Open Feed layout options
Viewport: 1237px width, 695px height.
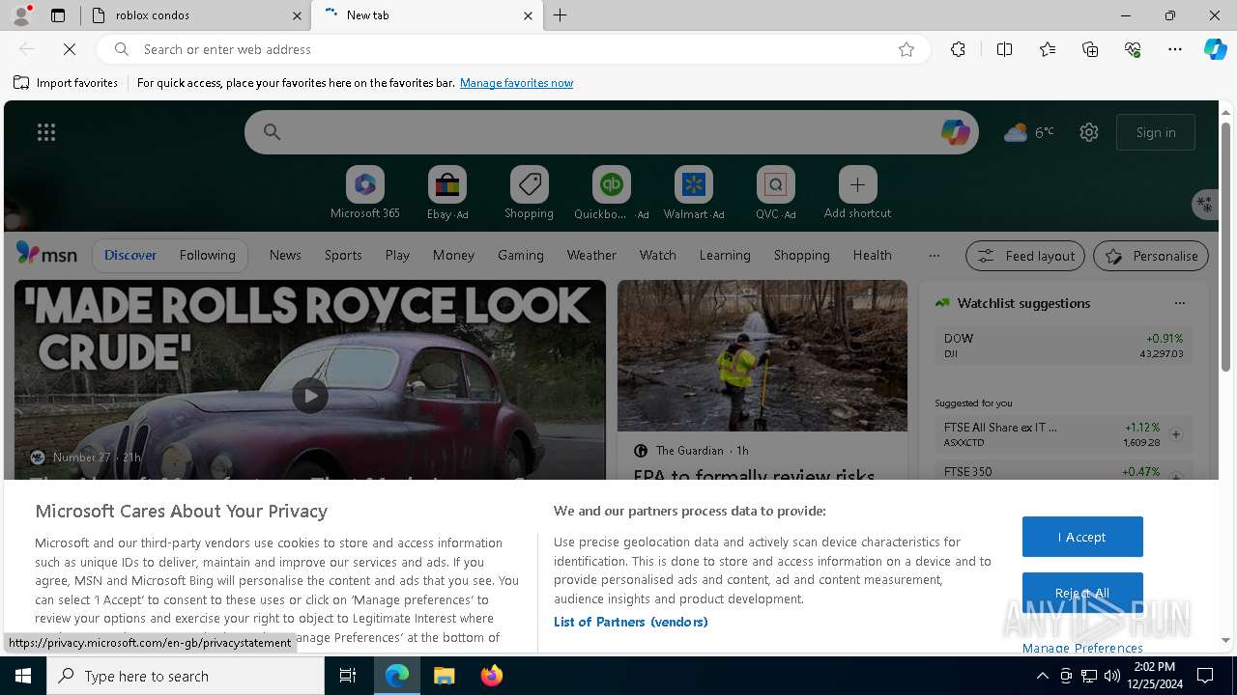[1025, 256]
